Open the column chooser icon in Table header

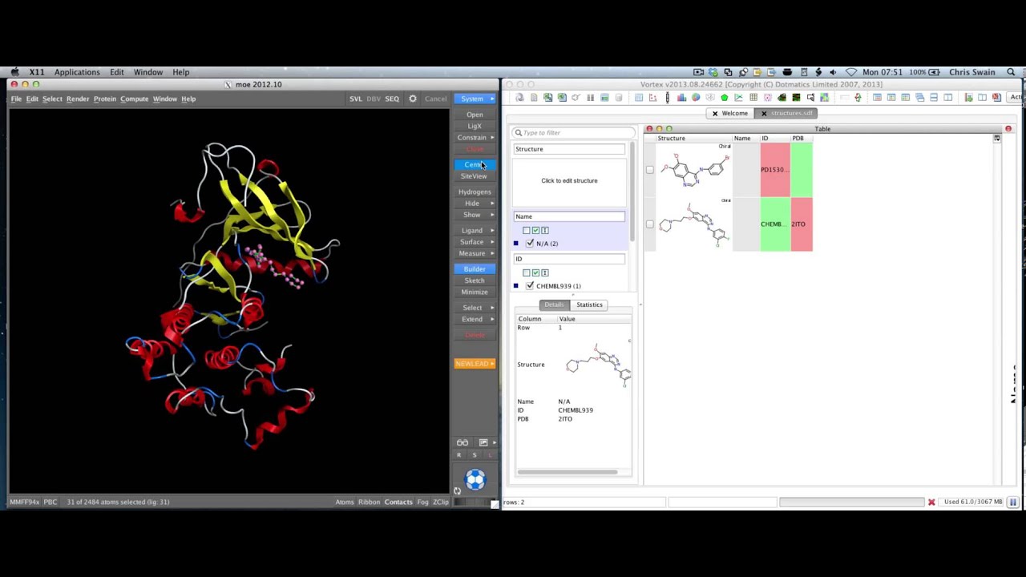[x=997, y=139]
